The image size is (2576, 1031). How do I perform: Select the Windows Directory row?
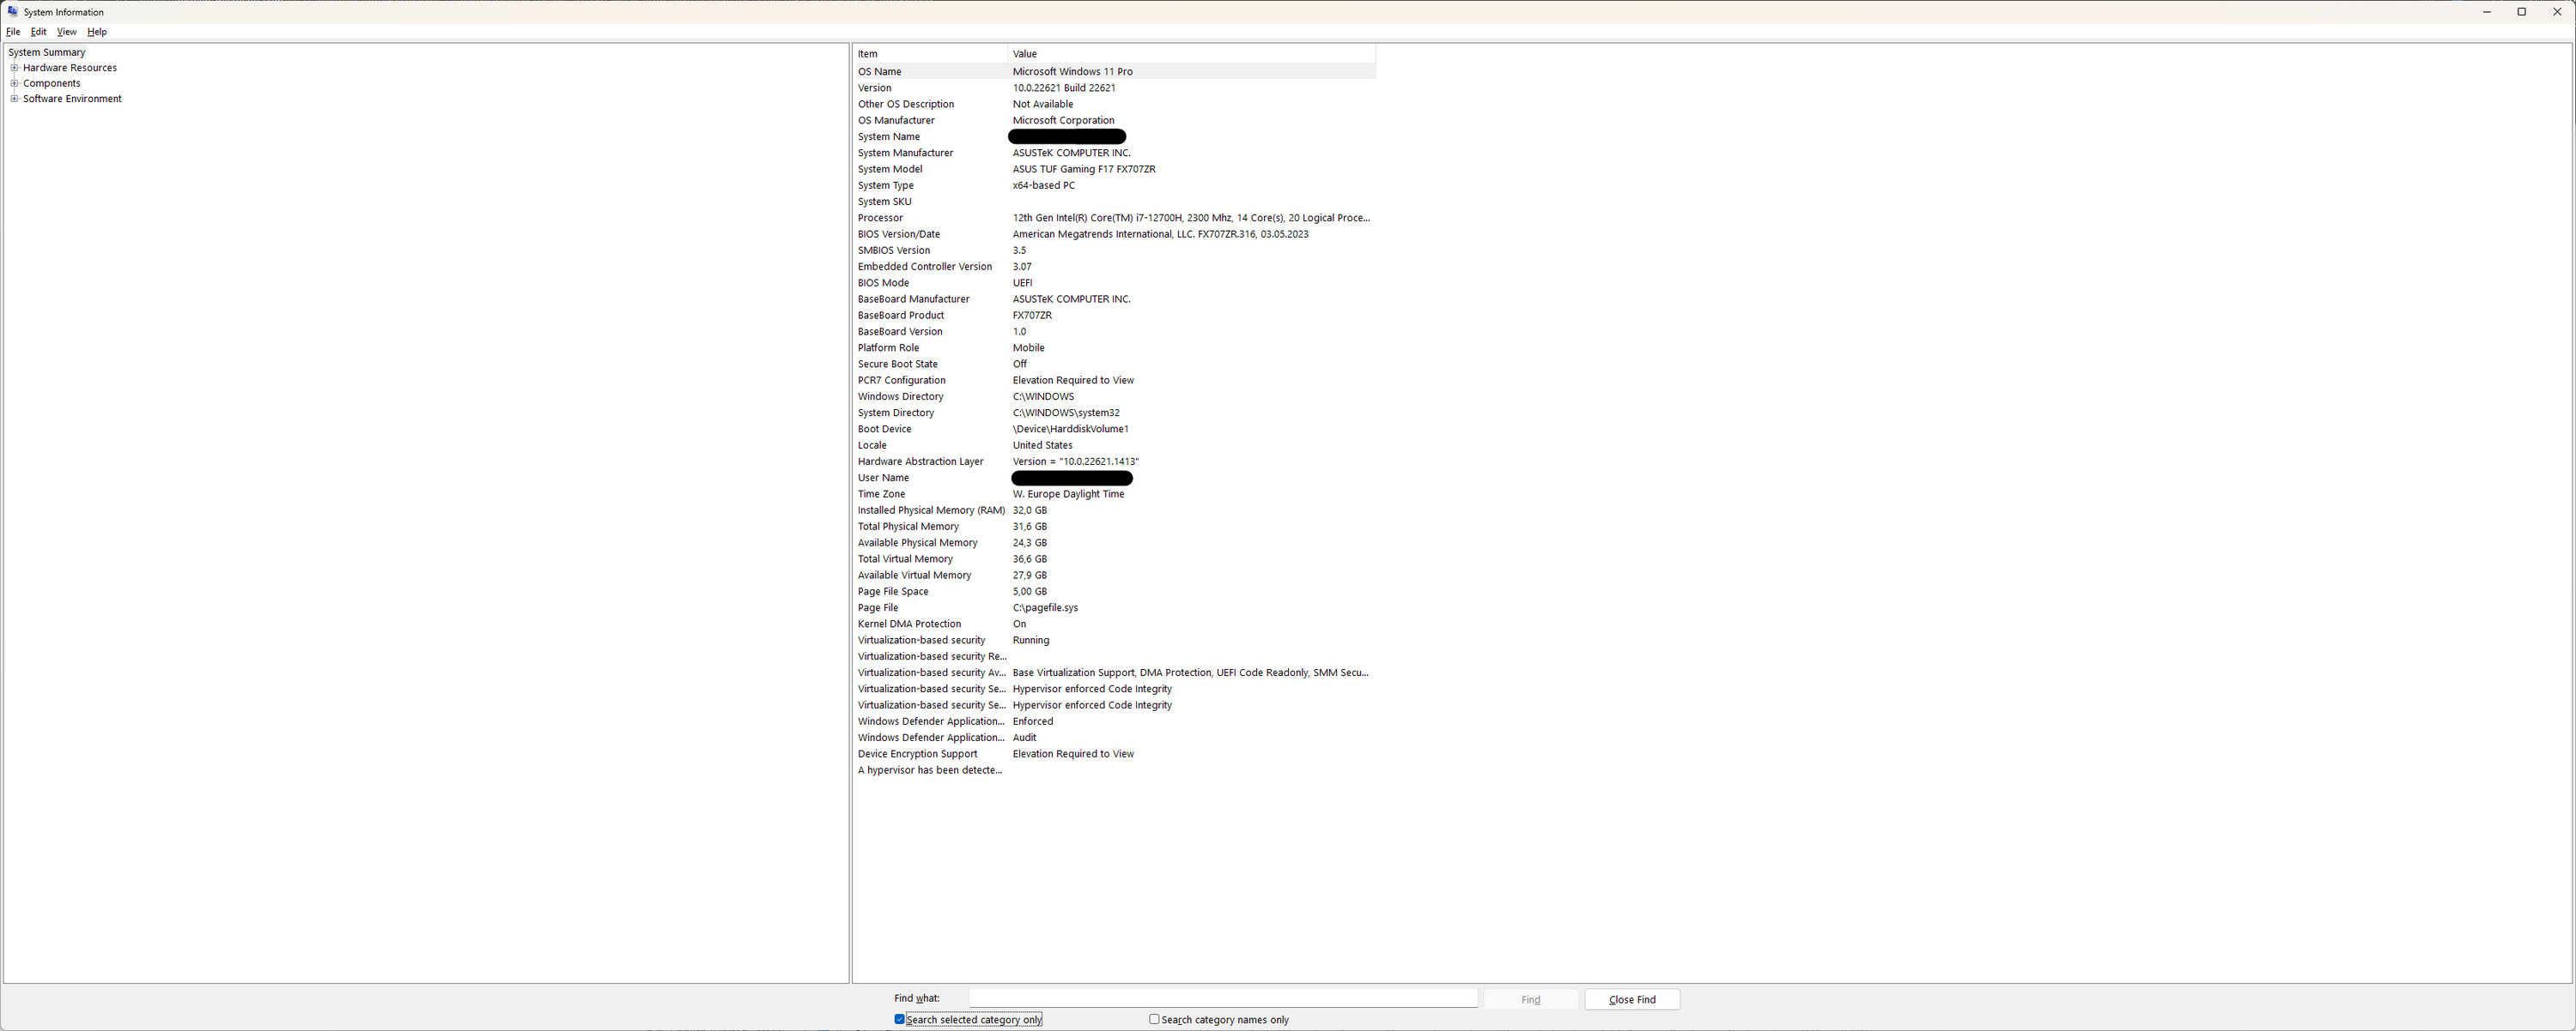point(1115,396)
